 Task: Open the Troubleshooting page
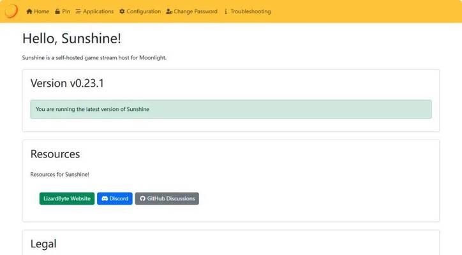[x=248, y=11]
